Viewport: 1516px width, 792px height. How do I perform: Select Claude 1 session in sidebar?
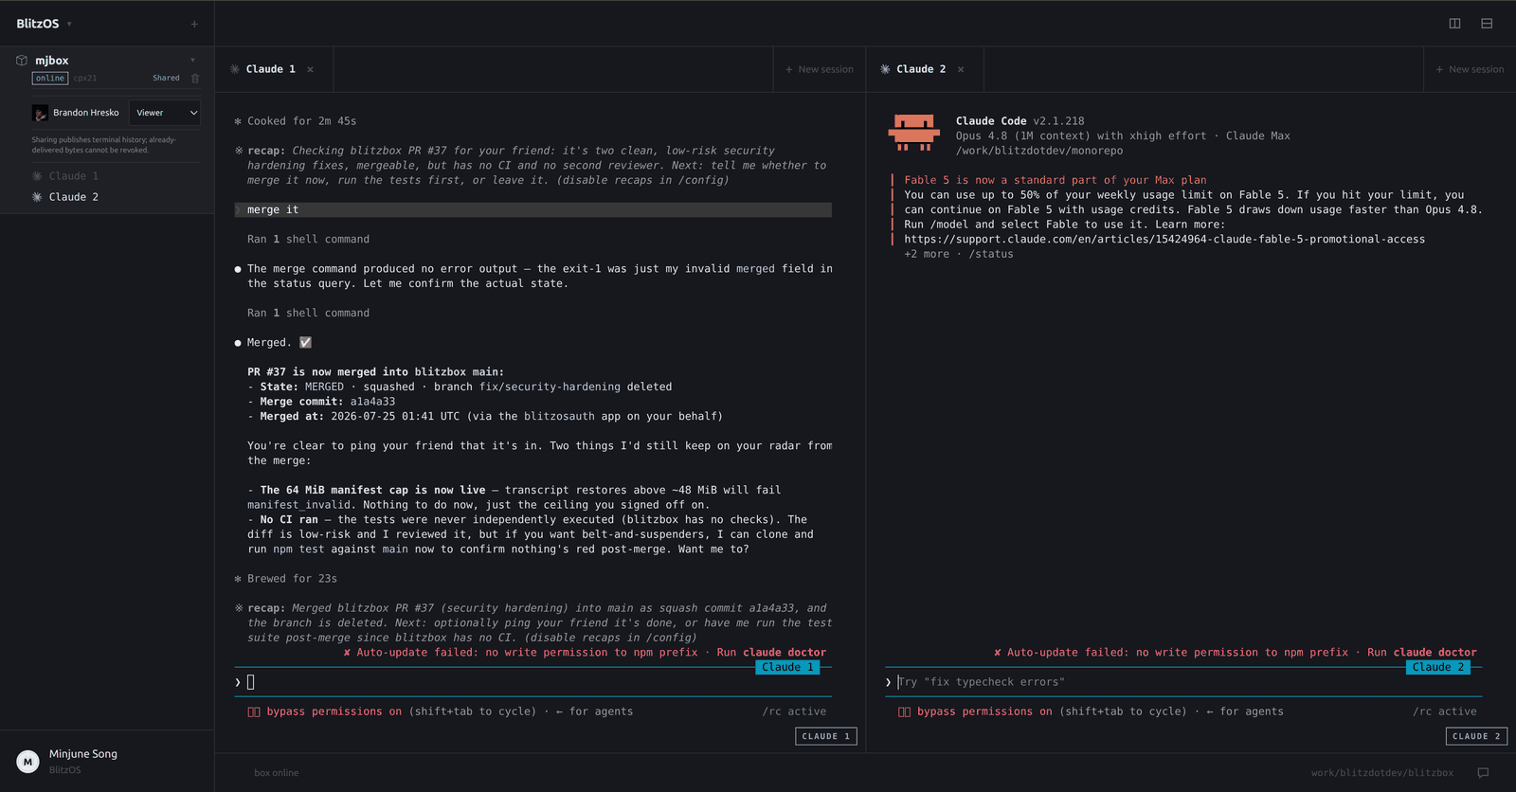pos(74,176)
